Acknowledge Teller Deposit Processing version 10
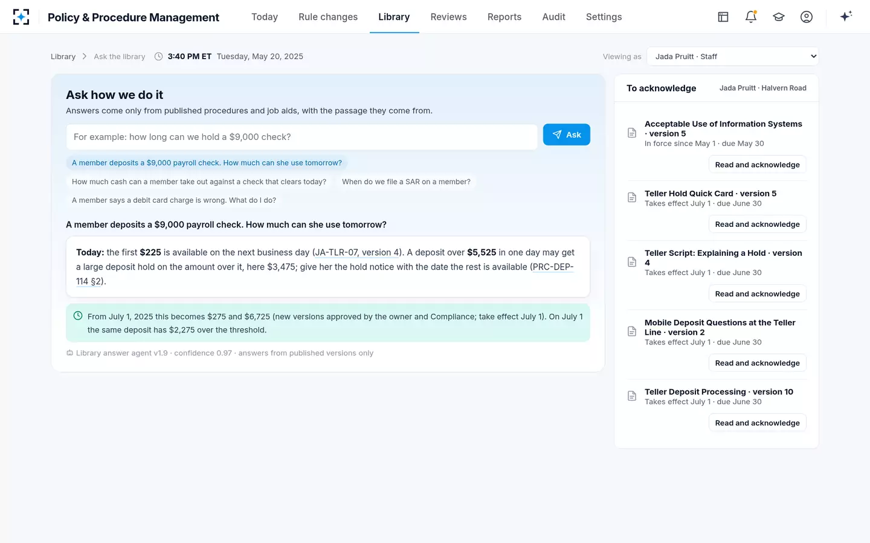This screenshot has height=543, width=870. [x=757, y=423]
